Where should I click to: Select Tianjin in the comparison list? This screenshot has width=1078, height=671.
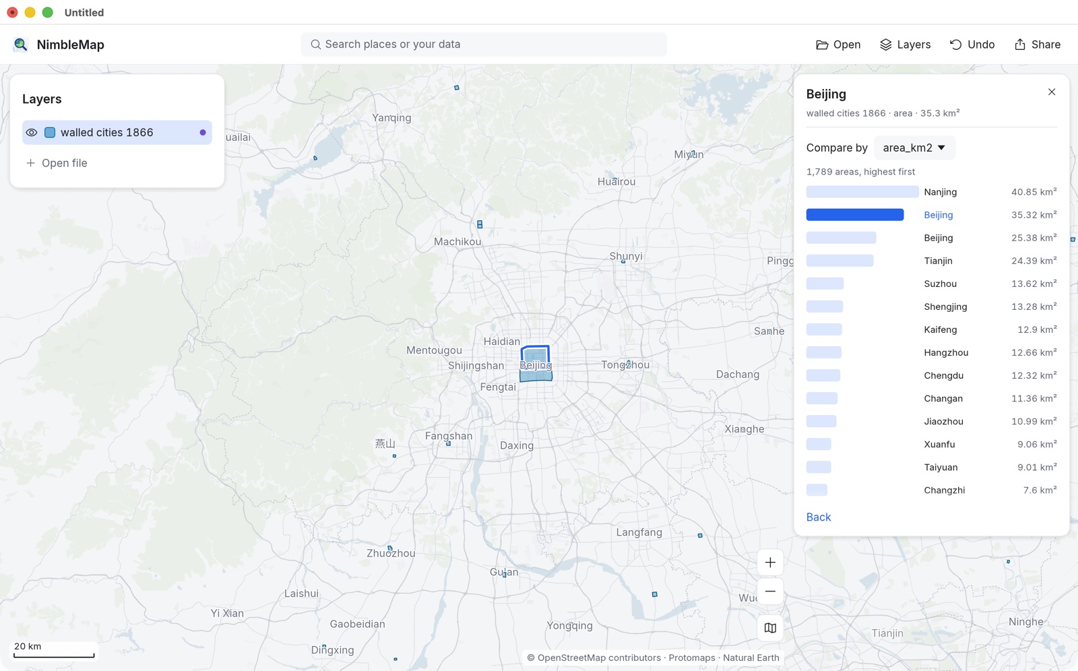tap(931, 261)
